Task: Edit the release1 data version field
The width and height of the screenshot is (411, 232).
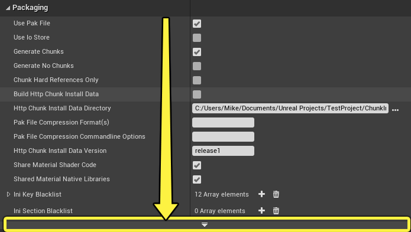Action: 223,151
